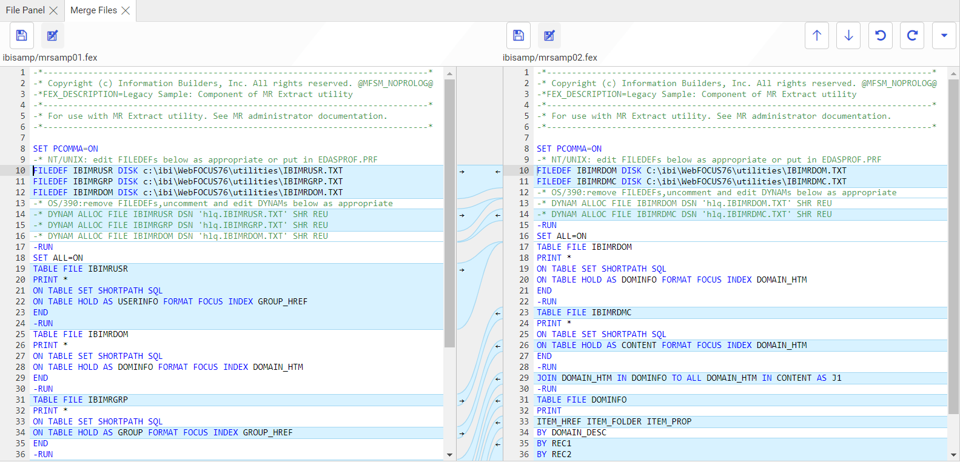
Task: Close the Merge Files tab
Action: 126,10
